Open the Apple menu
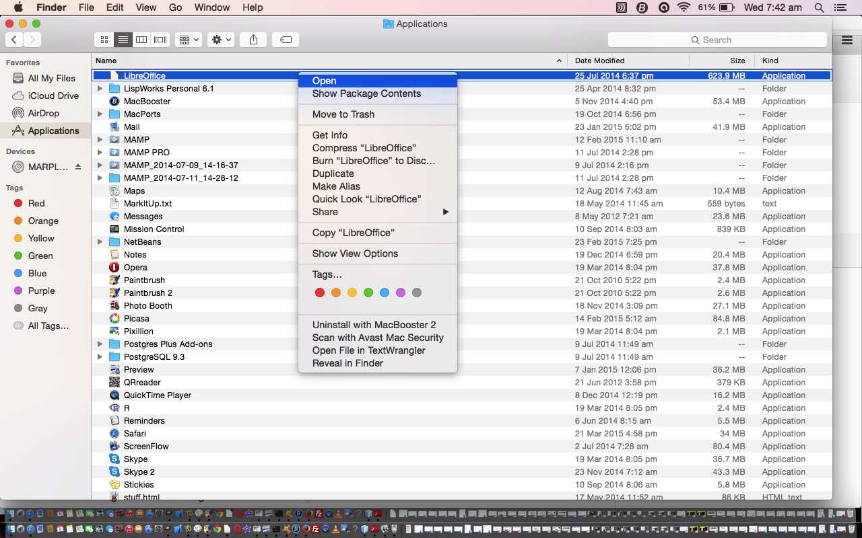 [18, 7]
